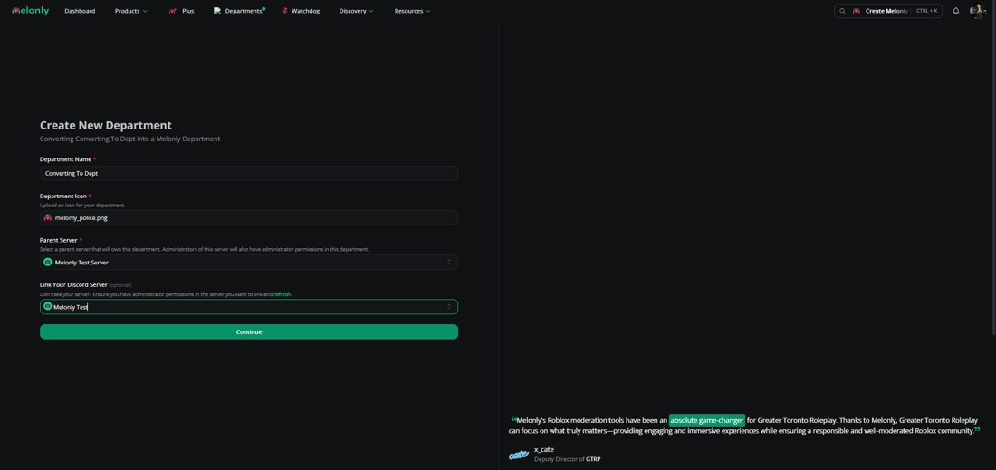Expand the Resources menu
The width and height of the screenshot is (996, 470).
412,11
